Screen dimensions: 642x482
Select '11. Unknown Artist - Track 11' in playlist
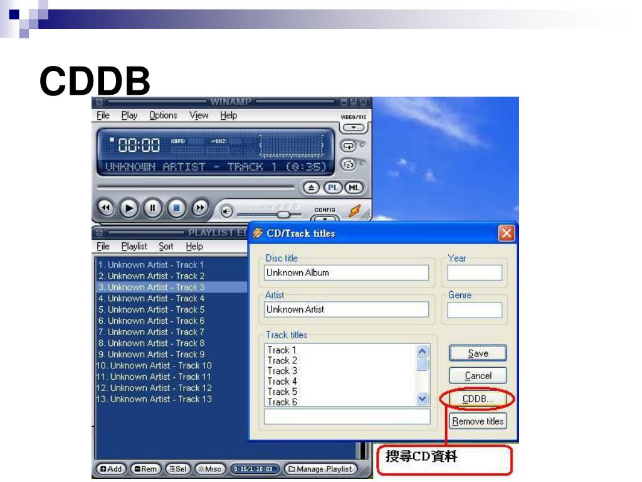pyautogui.click(x=172, y=377)
